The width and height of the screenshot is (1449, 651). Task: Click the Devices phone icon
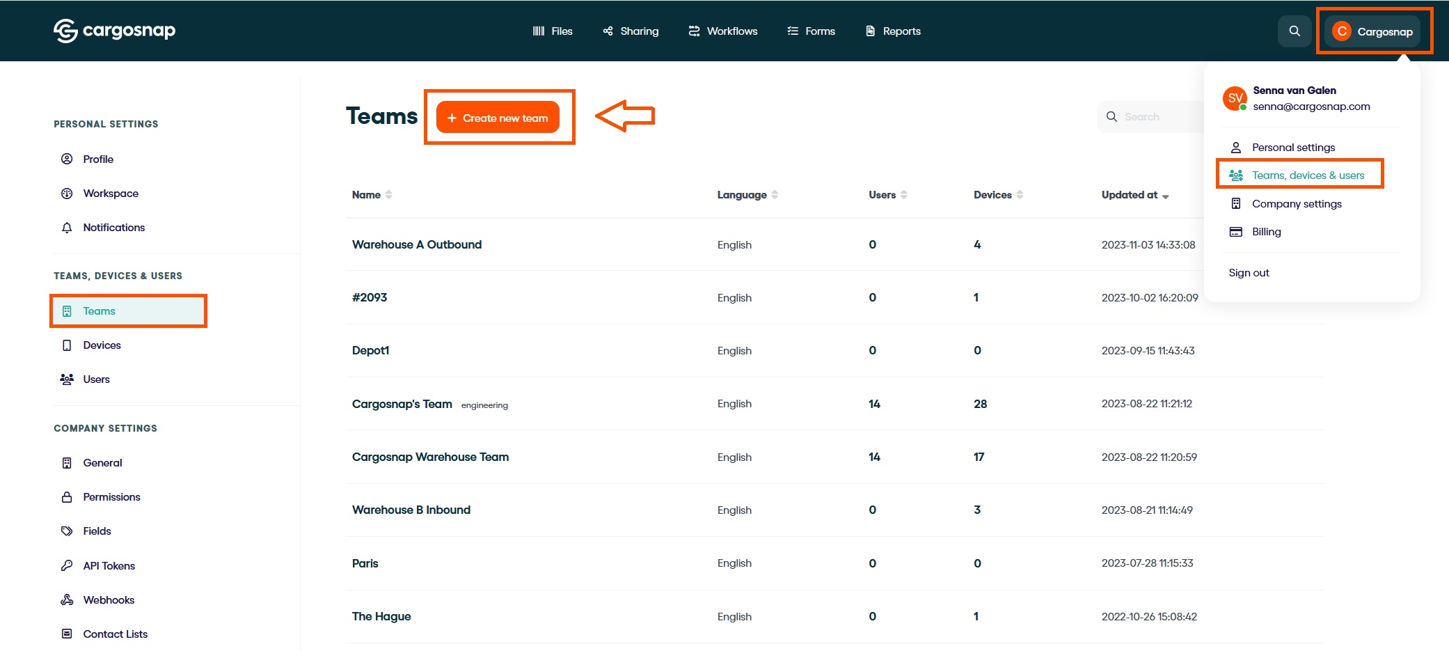click(x=67, y=345)
